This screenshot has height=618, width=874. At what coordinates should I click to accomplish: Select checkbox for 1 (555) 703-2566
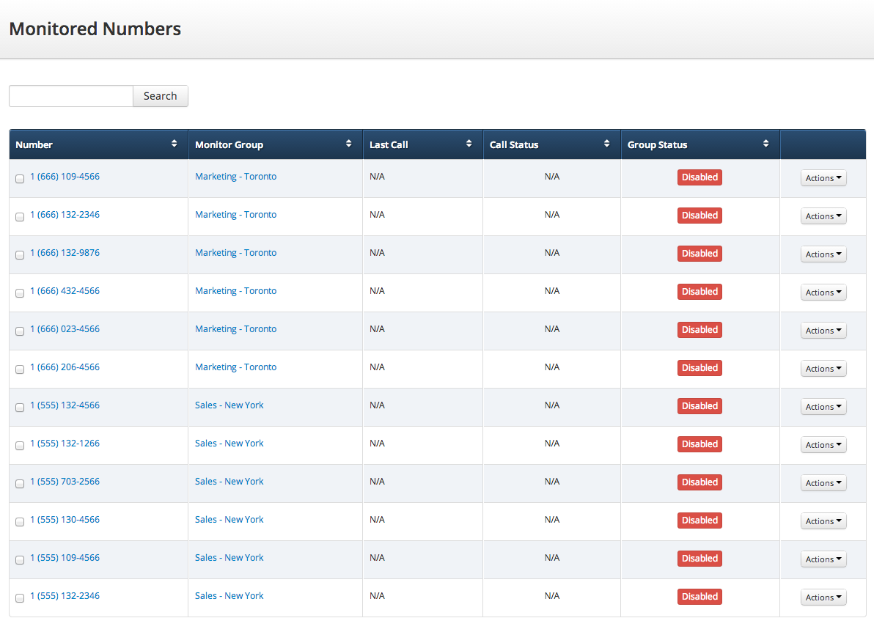[x=20, y=484]
